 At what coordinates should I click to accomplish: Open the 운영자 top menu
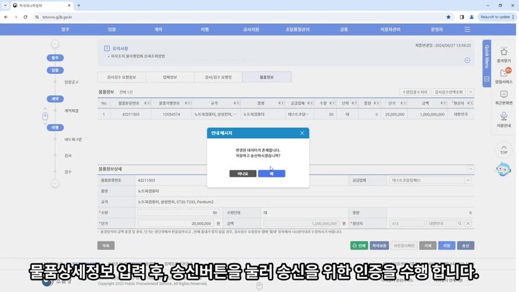437,29
